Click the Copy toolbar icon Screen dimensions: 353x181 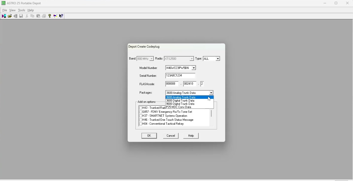32,16
